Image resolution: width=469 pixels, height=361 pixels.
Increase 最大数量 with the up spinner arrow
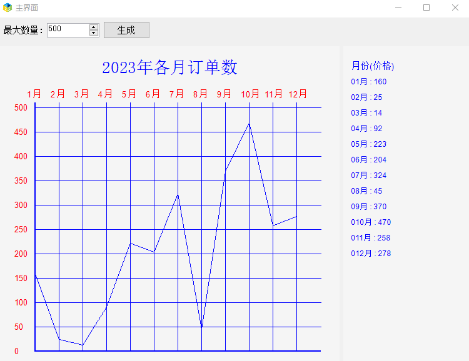click(94, 27)
